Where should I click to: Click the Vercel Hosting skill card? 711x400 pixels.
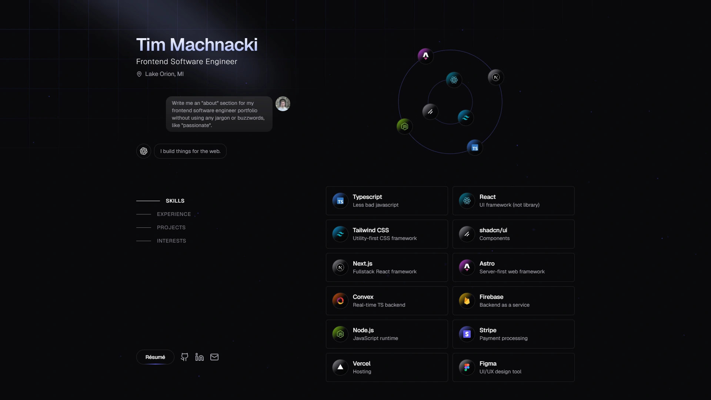click(x=387, y=367)
